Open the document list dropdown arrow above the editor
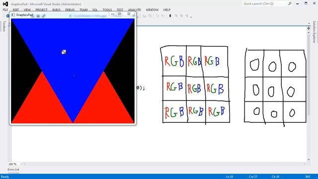The height and width of the screenshot is (179, 318). pyautogui.click(x=309, y=23)
